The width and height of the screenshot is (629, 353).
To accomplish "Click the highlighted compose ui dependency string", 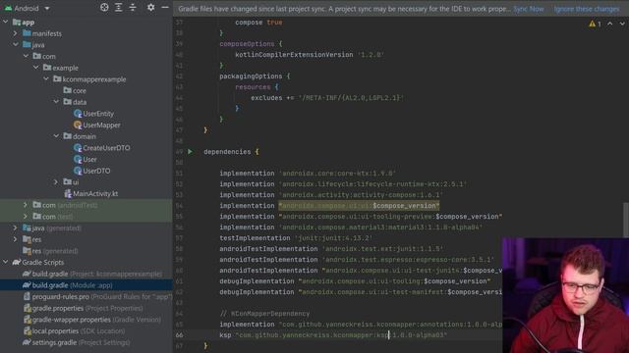I will click(x=359, y=206).
